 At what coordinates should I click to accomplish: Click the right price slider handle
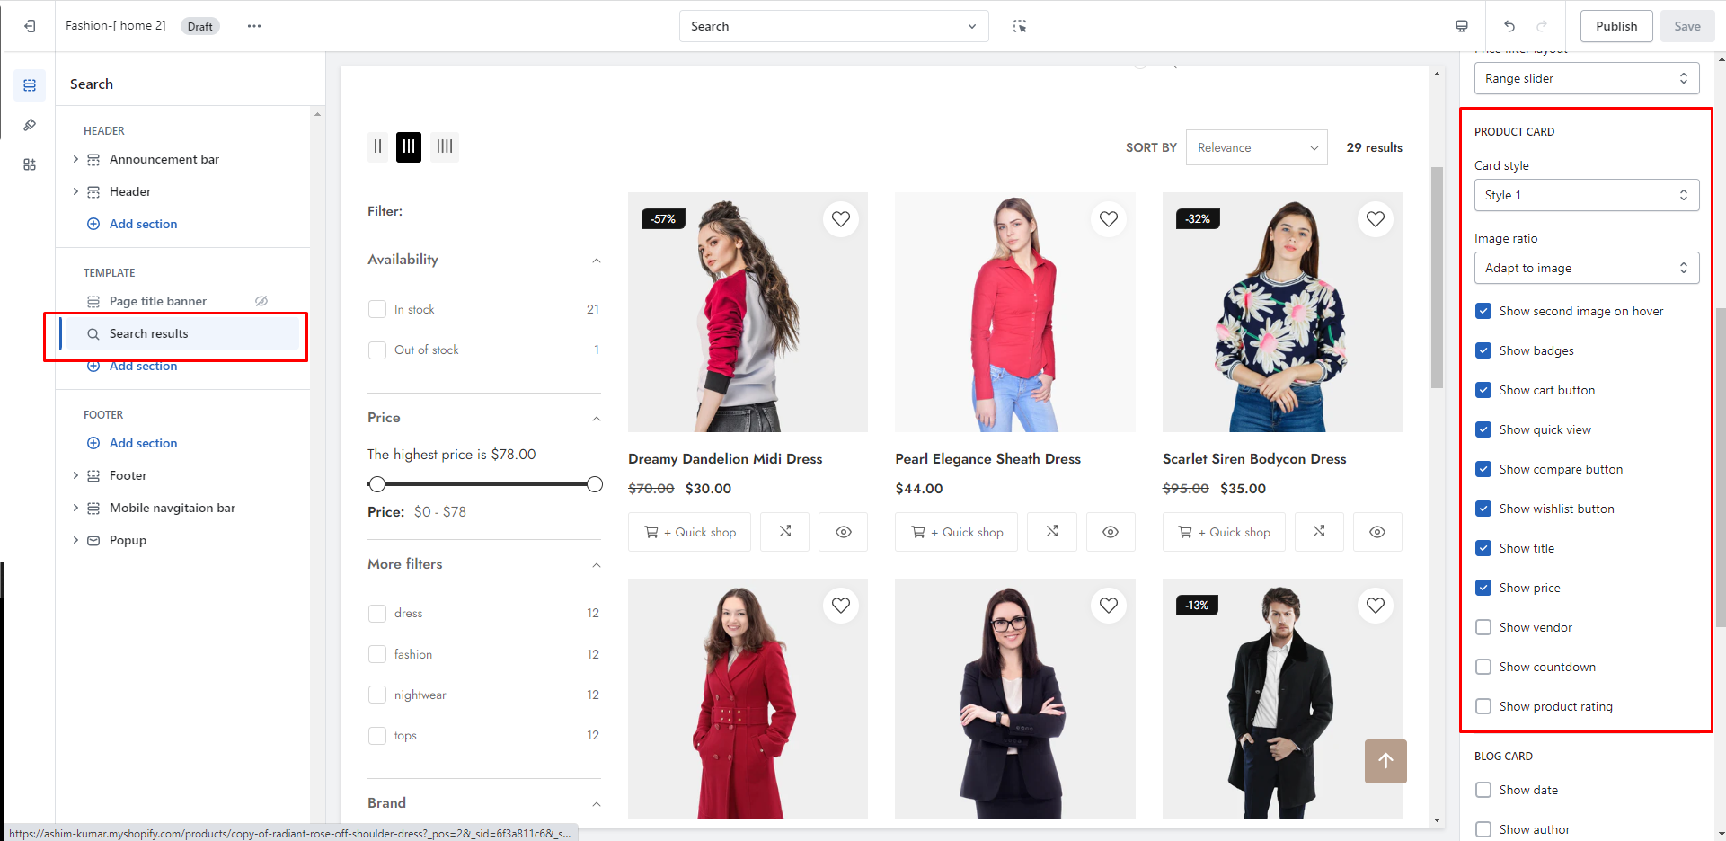coord(594,484)
